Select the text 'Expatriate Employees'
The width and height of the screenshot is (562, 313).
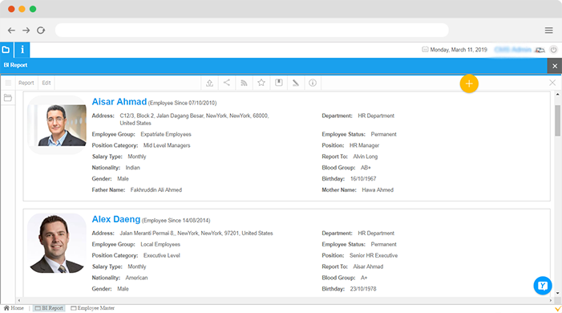pyautogui.click(x=166, y=134)
